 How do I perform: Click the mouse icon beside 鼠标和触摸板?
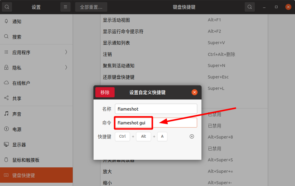pyautogui.click(x=6, y=160)
